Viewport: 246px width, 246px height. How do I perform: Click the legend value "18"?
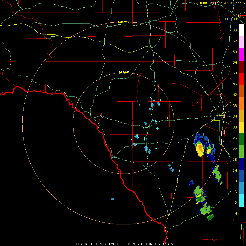[x=235, y=160]
